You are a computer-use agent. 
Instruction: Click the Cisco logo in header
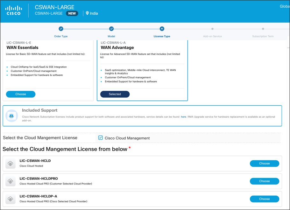[13, 10]
